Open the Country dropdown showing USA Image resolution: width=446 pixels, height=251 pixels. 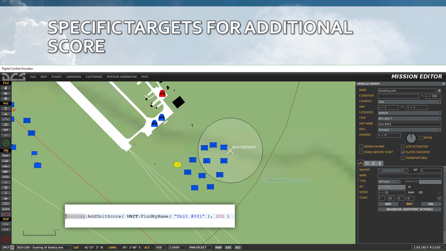[409, 102]
